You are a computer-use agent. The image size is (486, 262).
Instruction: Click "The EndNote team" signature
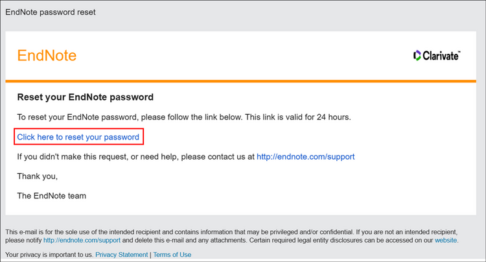[51, 195]
